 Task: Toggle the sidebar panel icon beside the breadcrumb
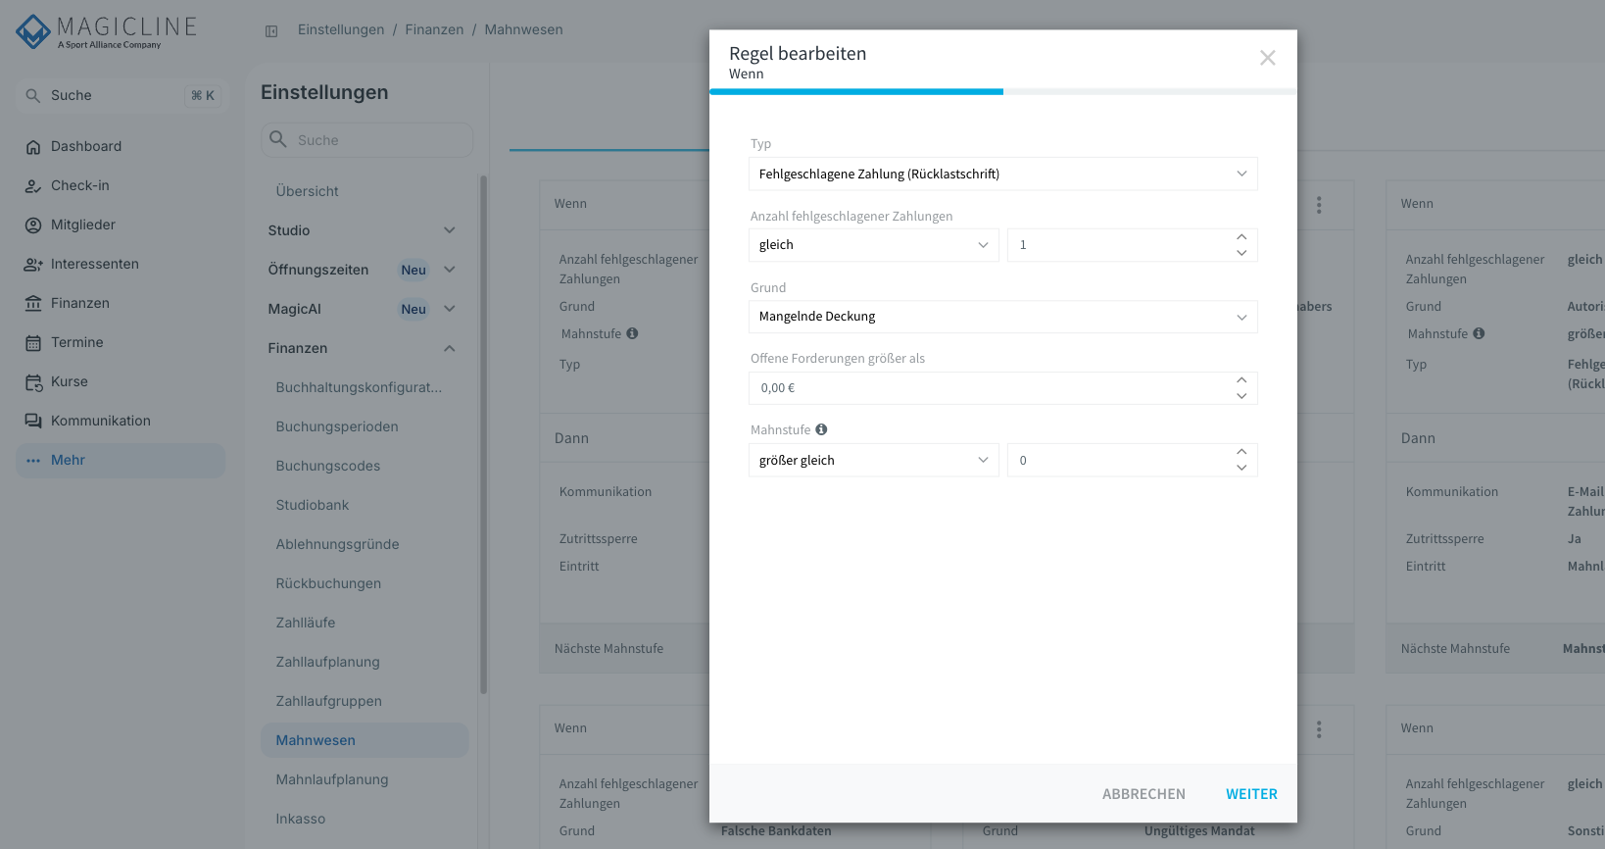271,31
